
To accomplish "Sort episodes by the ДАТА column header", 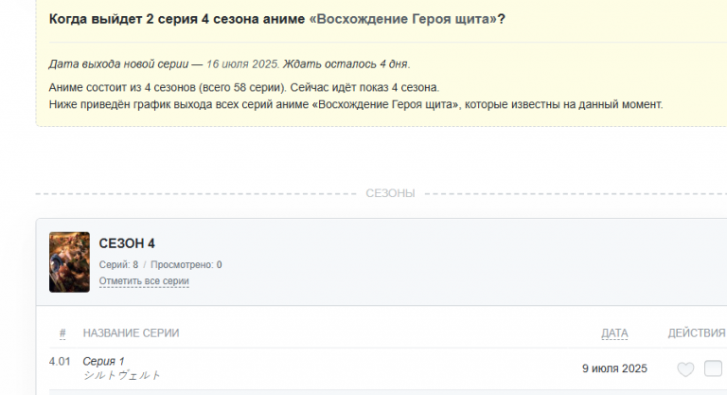I will [x=614, y=333].
